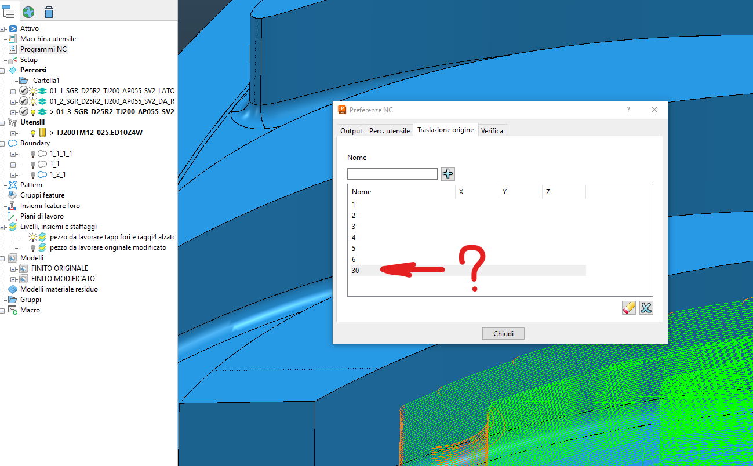The height and width of the screenshot is (466, 753).
Task: Click the Pattern icon
Action: point(13,185)
